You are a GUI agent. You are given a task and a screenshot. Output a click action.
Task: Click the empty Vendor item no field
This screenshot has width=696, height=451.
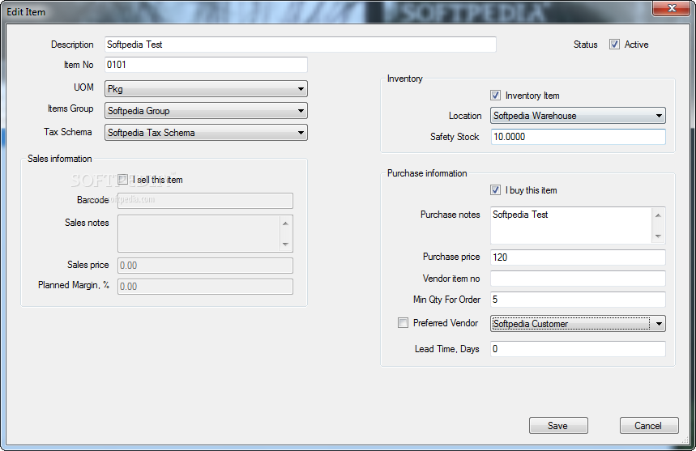pos(578,279)
